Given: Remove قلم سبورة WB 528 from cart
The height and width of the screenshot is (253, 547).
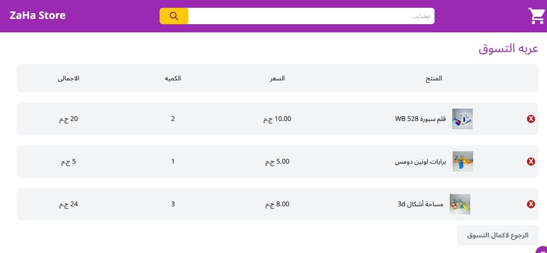Looking at the screenshot, I should (531, 119).
